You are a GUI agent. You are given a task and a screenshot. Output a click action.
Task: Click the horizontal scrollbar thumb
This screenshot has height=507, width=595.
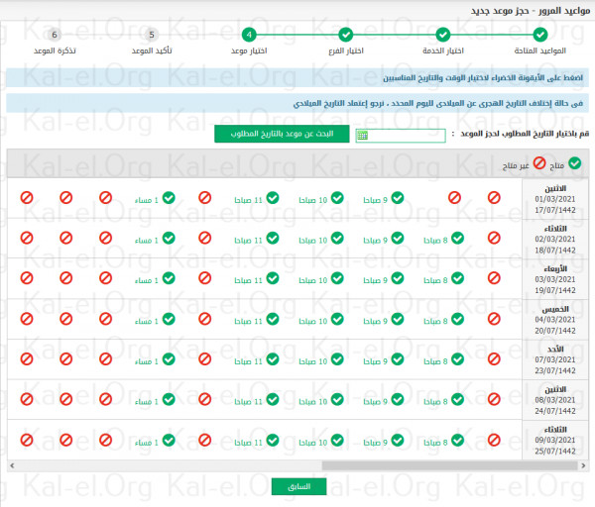tap(449, 465)
